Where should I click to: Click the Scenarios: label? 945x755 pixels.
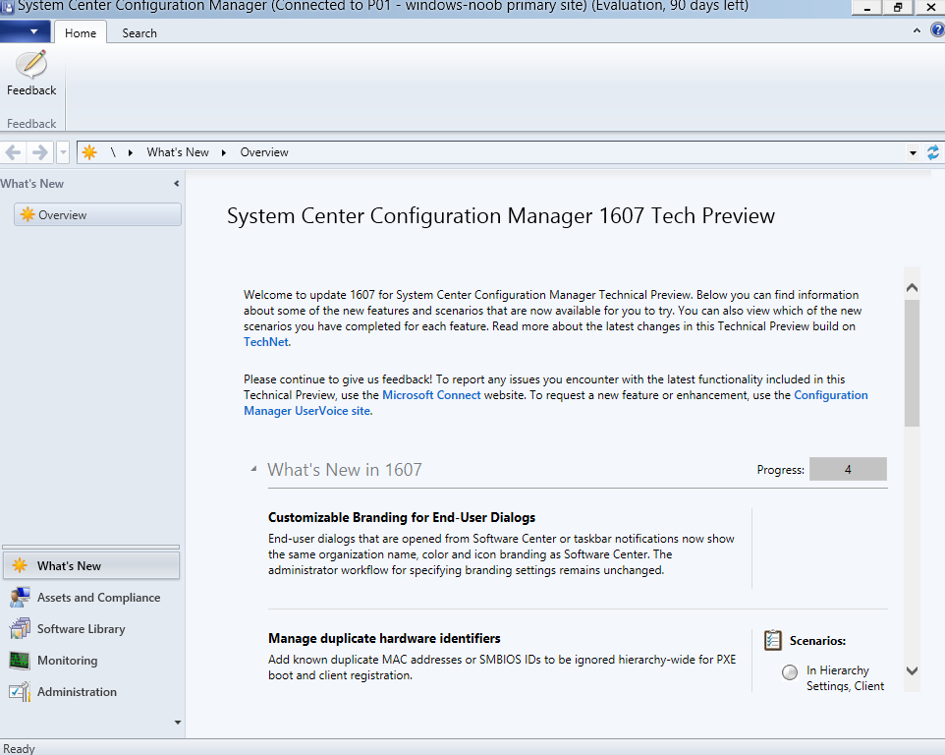[x=818, y=640]
